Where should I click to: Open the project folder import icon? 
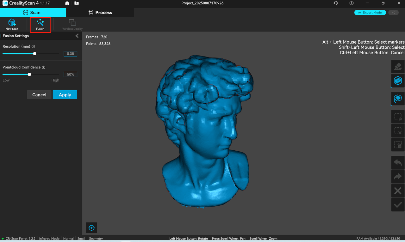click(x=77, y=3)
